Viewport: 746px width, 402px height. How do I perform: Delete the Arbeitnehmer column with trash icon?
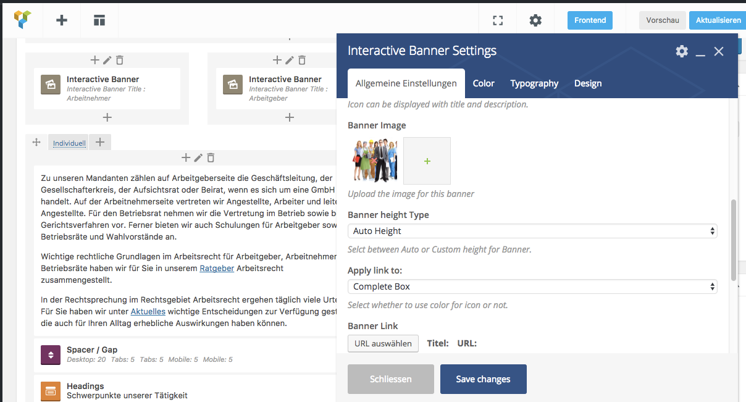(x=120, y=60)
